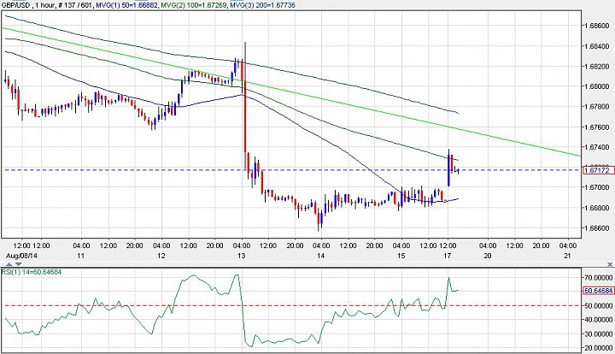The width and height of the screenshot is (615, 354).
Task: Click the 50.00000 RSI axis label
Action: coord(598,305)
